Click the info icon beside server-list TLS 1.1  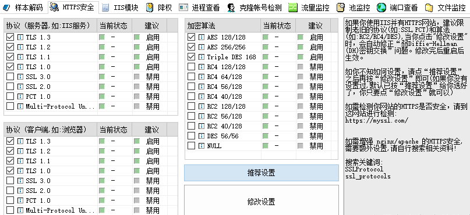point(20,57)
